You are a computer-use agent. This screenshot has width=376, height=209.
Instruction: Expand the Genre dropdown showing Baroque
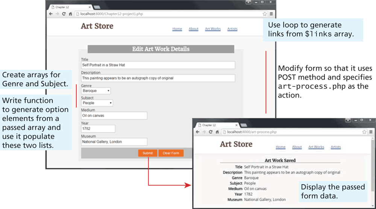(96, 91)
